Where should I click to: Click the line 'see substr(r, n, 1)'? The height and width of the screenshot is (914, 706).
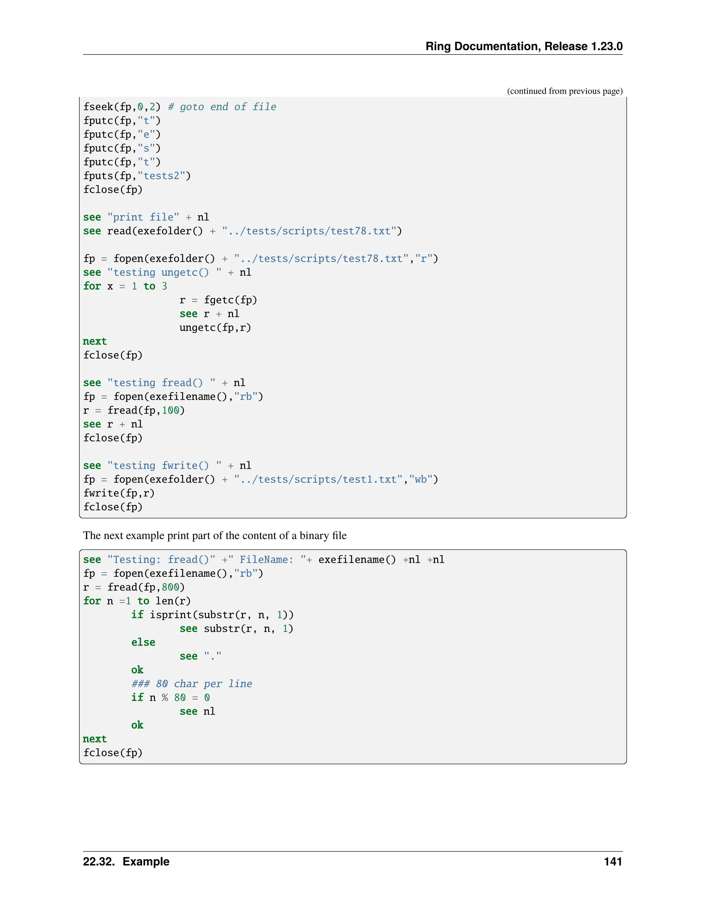click(236, 629)
